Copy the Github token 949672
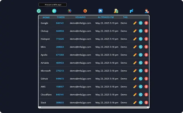183x113 pixels. click(60, 79)
